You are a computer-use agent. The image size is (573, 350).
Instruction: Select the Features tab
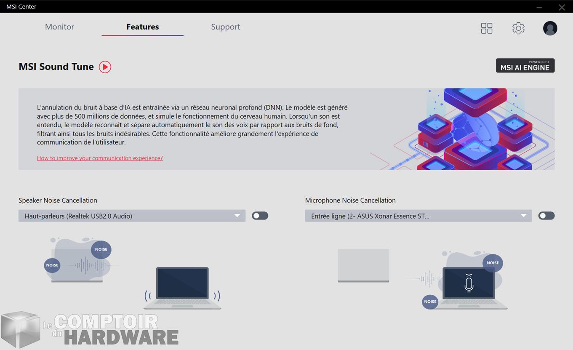pyautogui.click(x=142, y=27)
